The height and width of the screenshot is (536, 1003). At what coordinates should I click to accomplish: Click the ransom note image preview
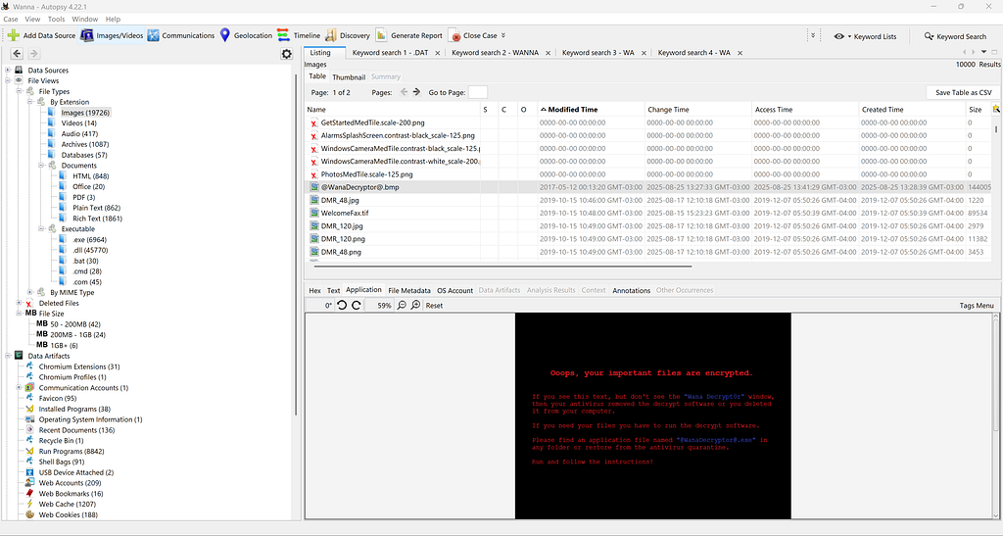652,415
